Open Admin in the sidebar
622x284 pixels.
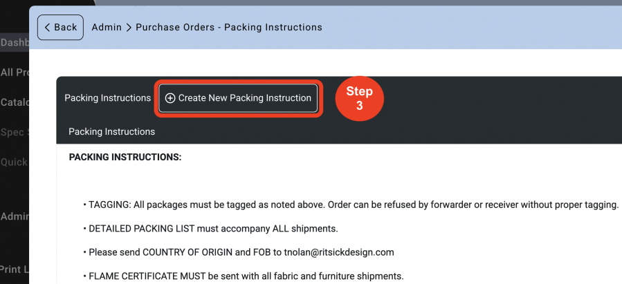pos(15,216)
